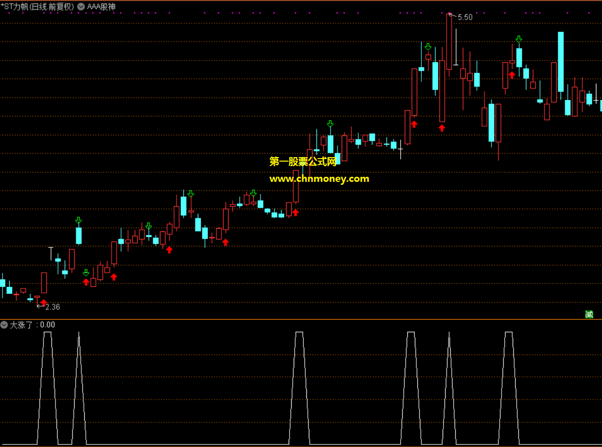Click the 2.36 low price label
The image size is (602, 447).
click(x=52, y=307)
